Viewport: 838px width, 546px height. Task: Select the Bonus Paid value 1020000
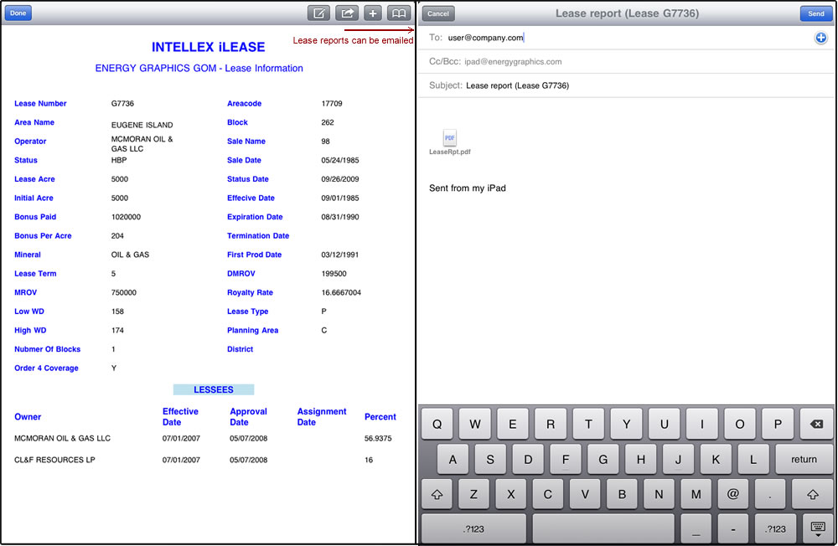click(127, 217)
